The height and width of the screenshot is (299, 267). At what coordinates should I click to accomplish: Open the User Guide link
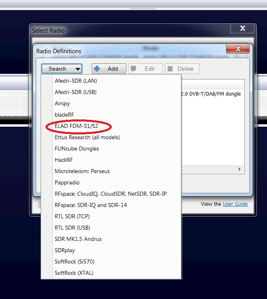(x=235, y=204)
